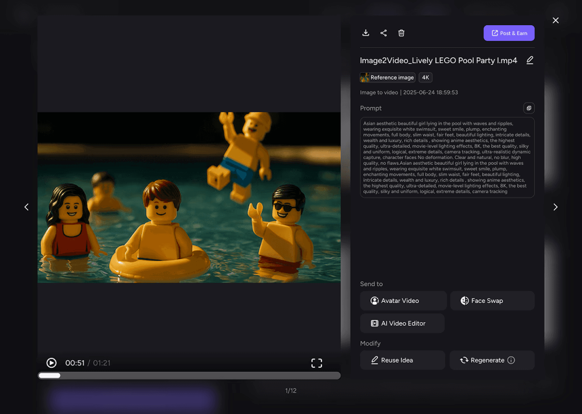Open the Reference image chip

[388, 78]
